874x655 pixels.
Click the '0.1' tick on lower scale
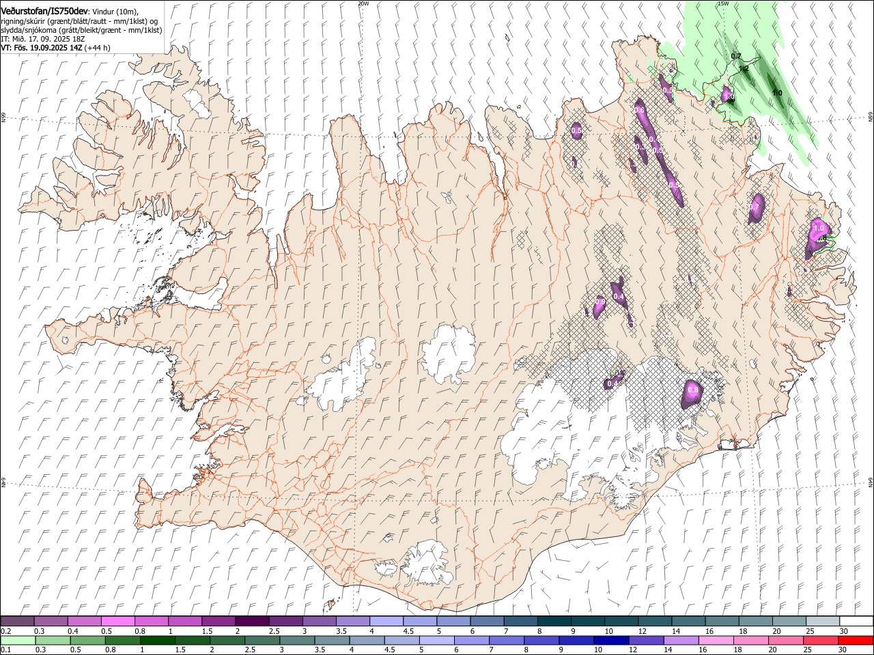5,650
